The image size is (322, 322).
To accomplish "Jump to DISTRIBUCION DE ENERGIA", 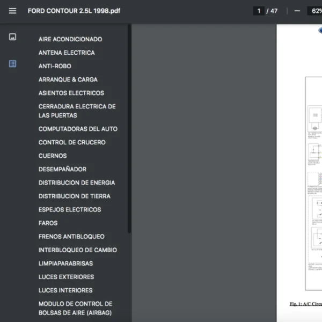I will pos(77,182).
